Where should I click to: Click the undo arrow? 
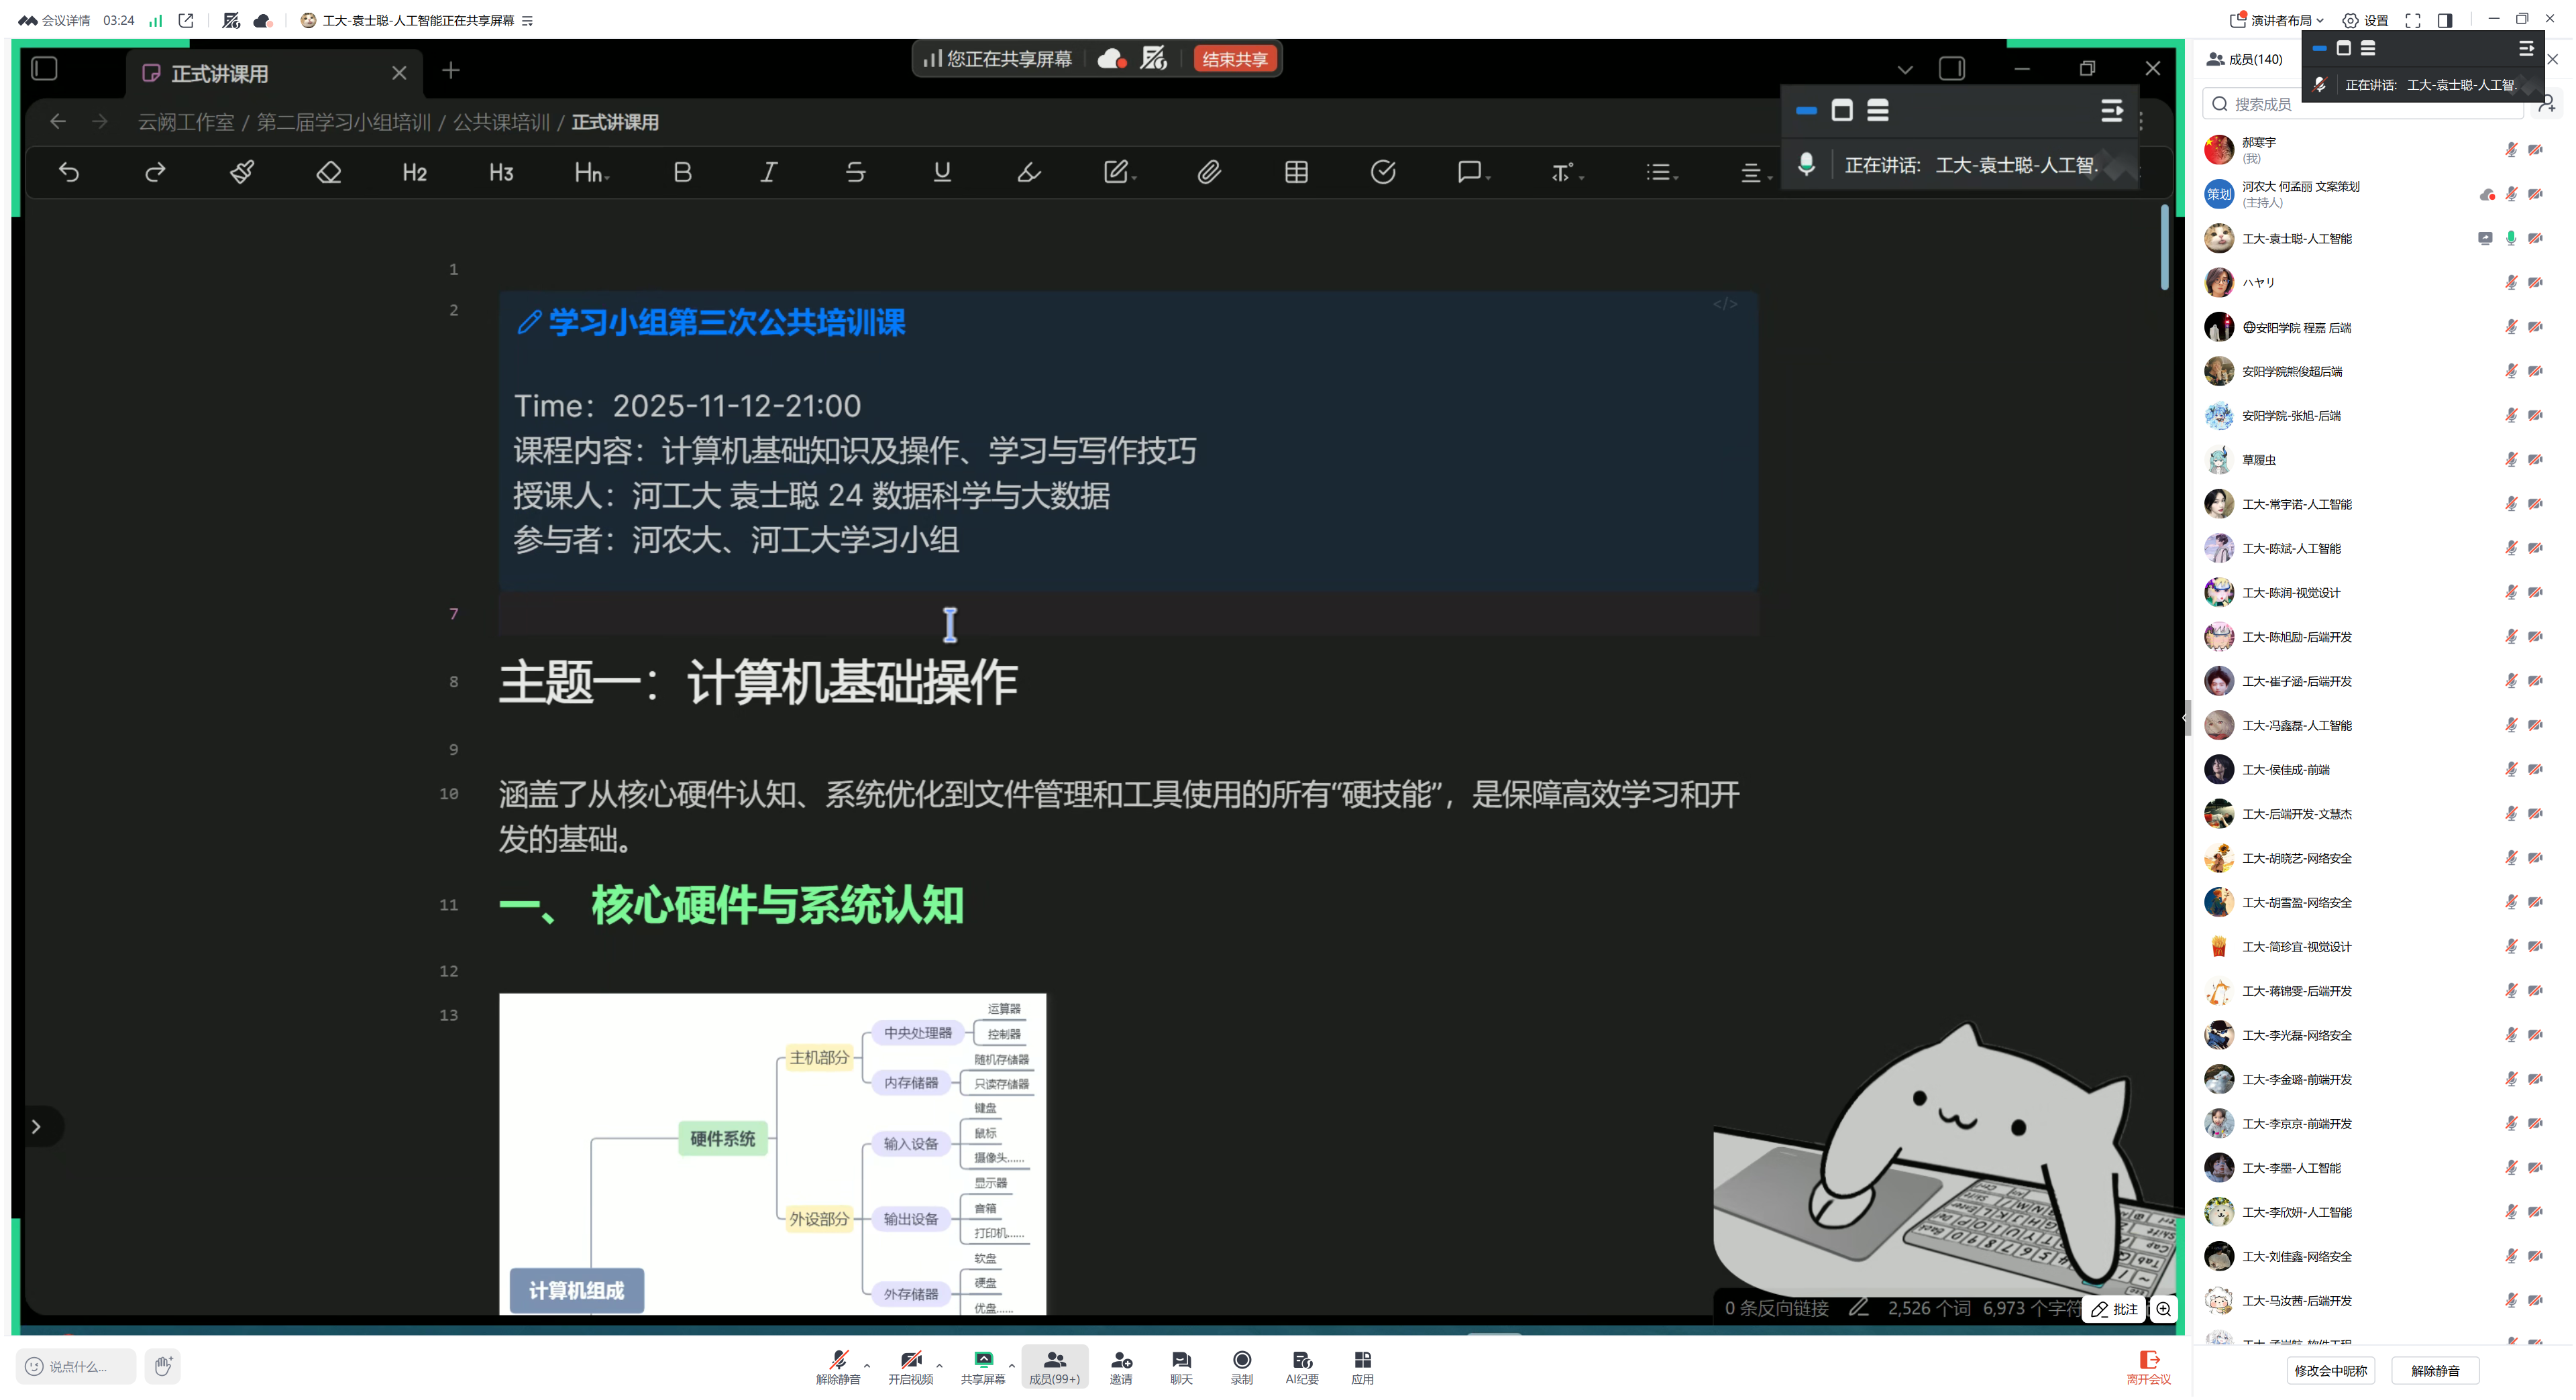[68, 172]
